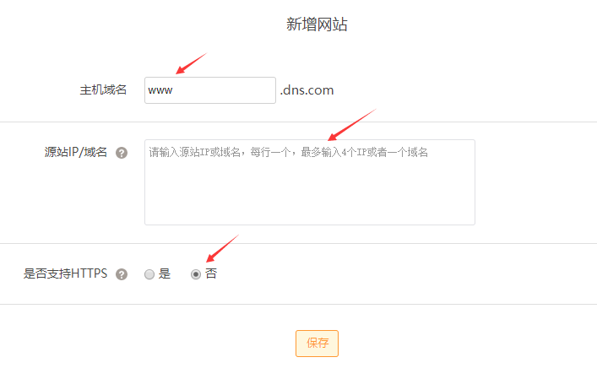Open help tooltip beside 源站IP/域名
597x379 pixels.
click(x=122, y=153)
